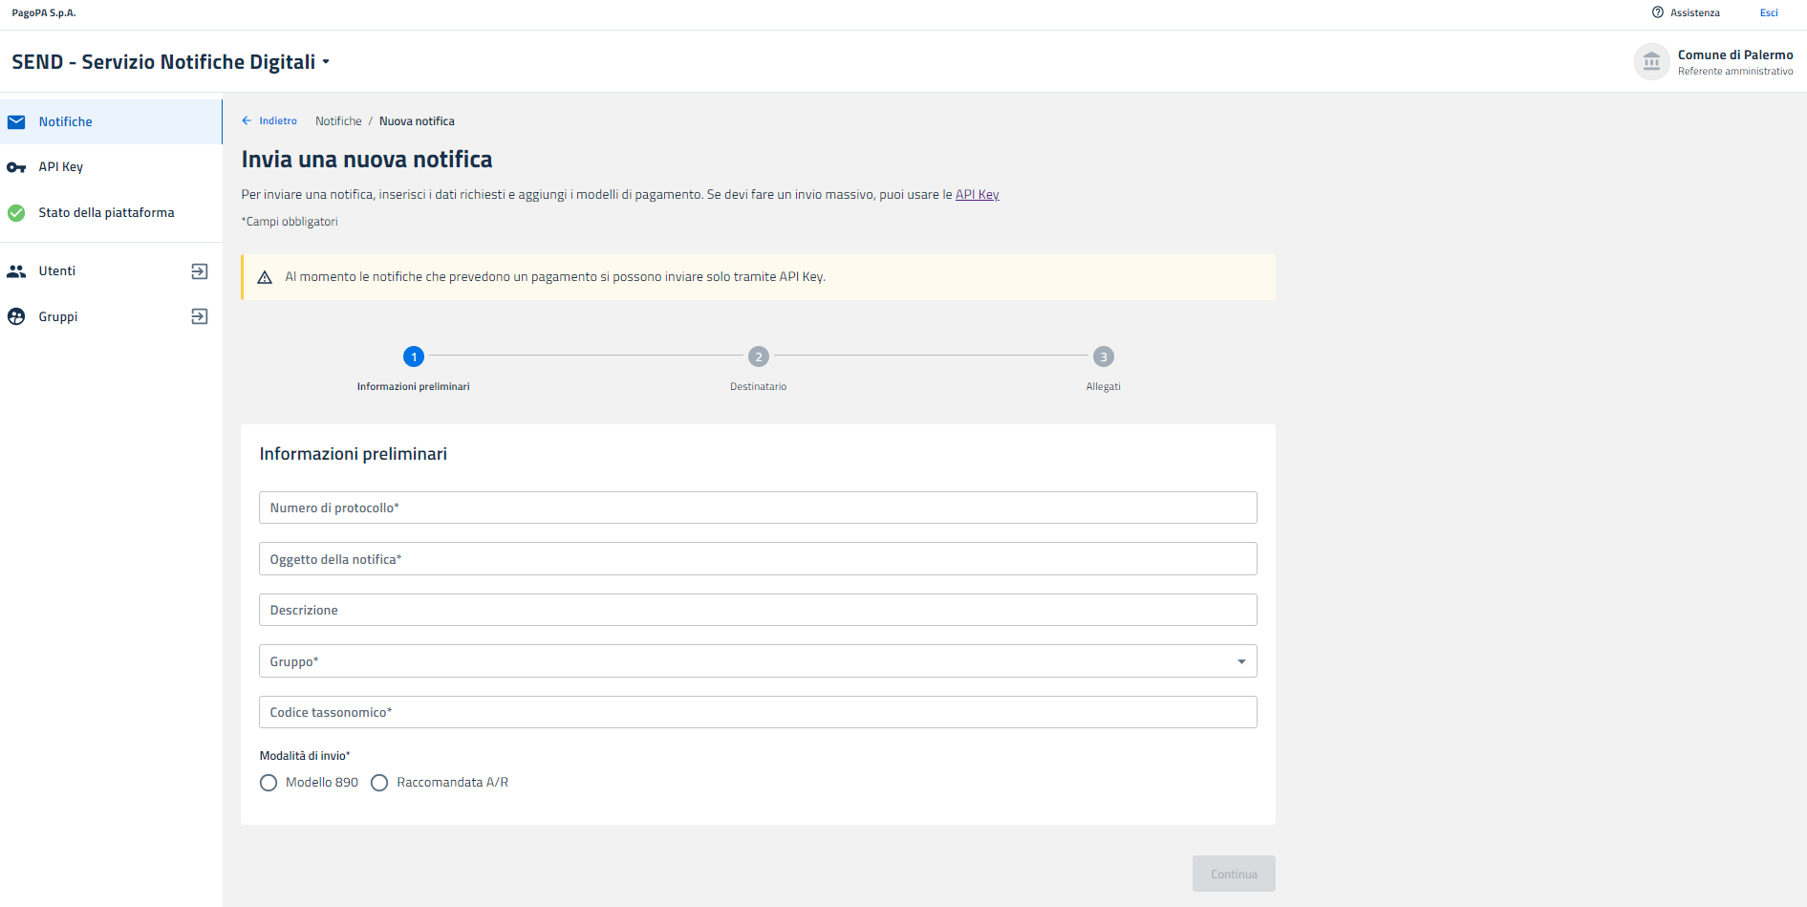
Task: Expand the SEND product switcher dropdown arrow
Action: point(326,62)
